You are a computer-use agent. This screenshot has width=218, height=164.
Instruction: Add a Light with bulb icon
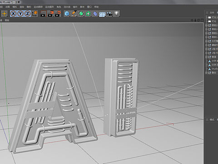pyautogui.click(x=116, y=14)
